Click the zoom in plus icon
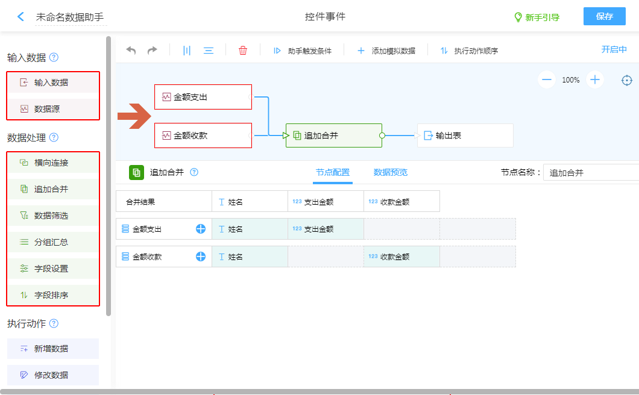 coord(595,79)
